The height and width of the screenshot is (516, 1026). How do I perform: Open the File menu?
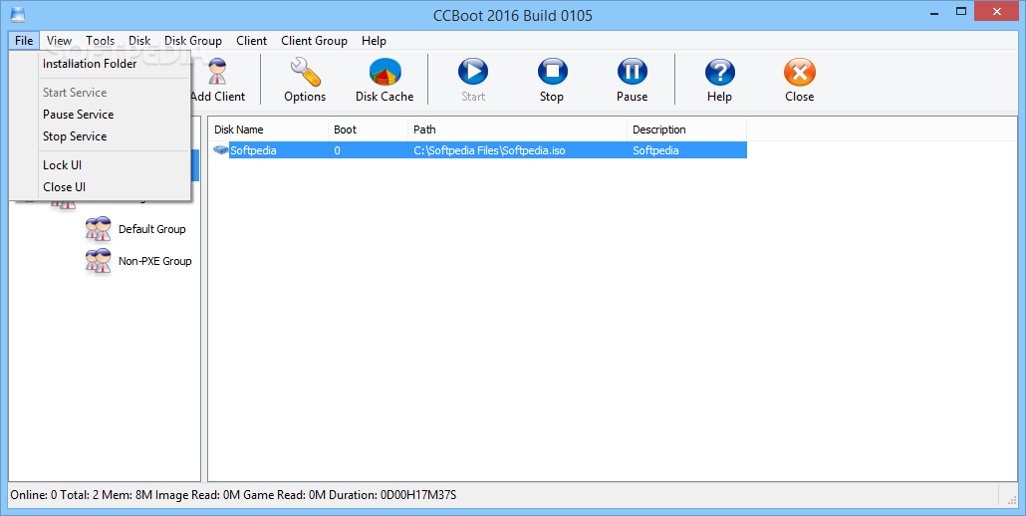[24, 41]
